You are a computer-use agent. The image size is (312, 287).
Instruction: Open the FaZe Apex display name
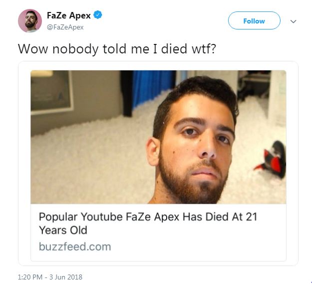(69, 15)
